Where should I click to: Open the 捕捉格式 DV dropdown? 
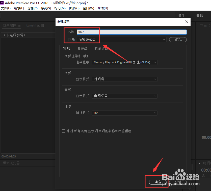point(125,113)
